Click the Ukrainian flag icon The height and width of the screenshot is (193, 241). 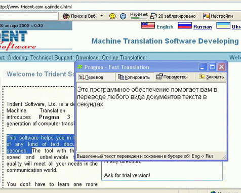coord(223,25)
